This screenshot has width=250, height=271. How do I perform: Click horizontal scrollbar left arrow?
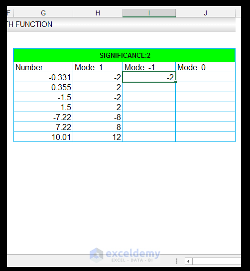pos(188,261)
